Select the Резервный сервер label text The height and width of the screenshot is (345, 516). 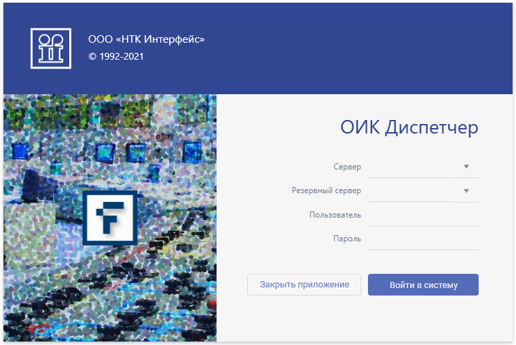326,191
